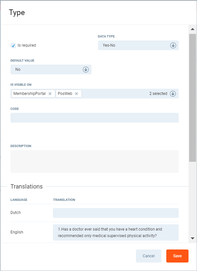Uncheck the Is required checkbox
The image size is (197, 271).
point(13,46)
